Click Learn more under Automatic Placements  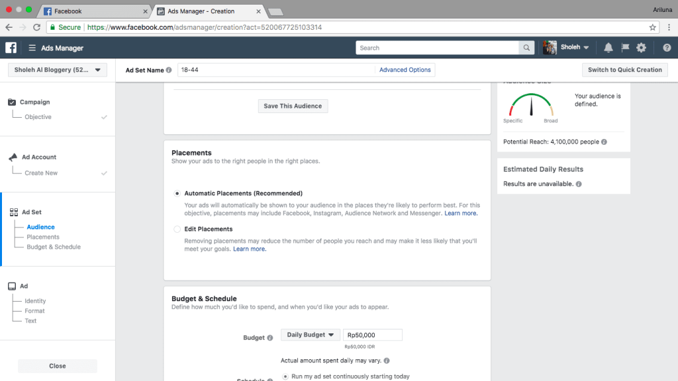coord(461,214)
